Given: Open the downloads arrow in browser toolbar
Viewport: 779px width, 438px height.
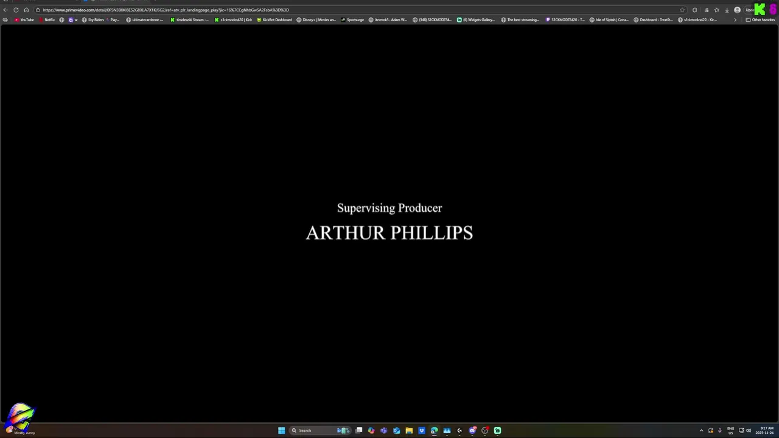Looking at the screenshot, I should tap(727, 10).
